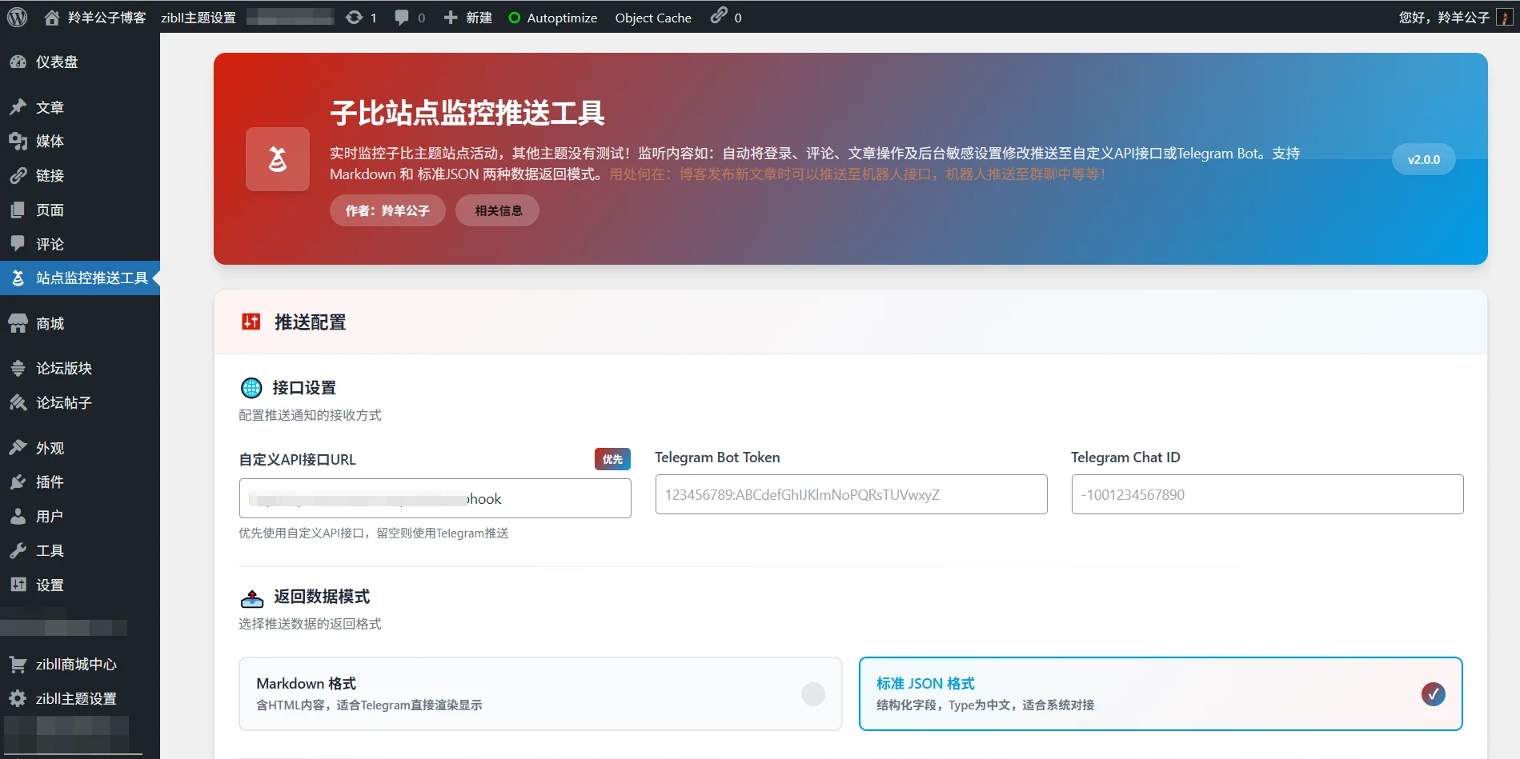Click the comments bubble icon in admin bar
1520x759 pixels.
click(402, 17)
